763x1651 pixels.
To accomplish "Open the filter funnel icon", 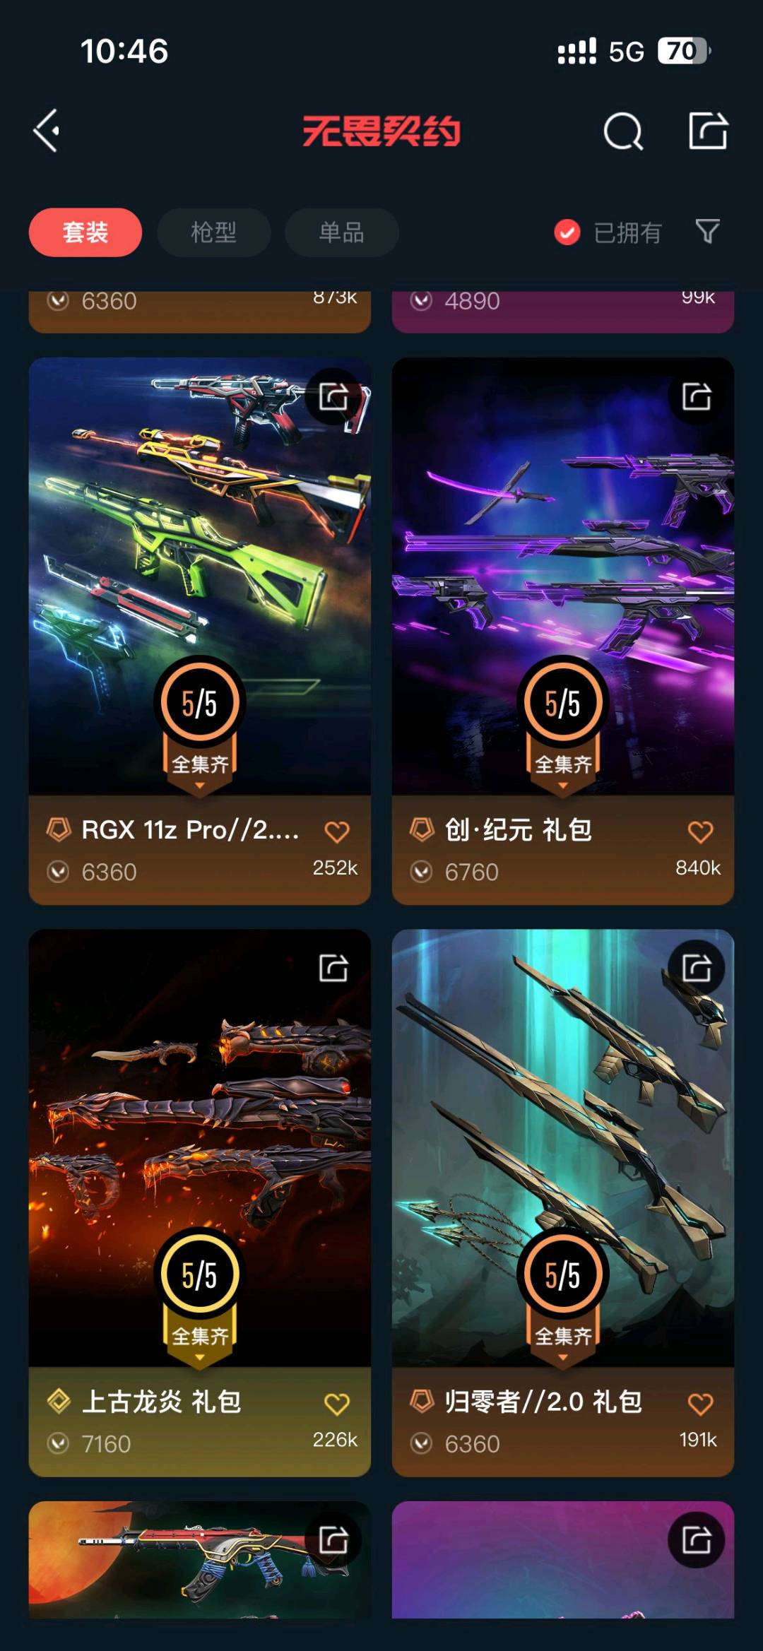I will pyautogui.click(x=707, y=231).
